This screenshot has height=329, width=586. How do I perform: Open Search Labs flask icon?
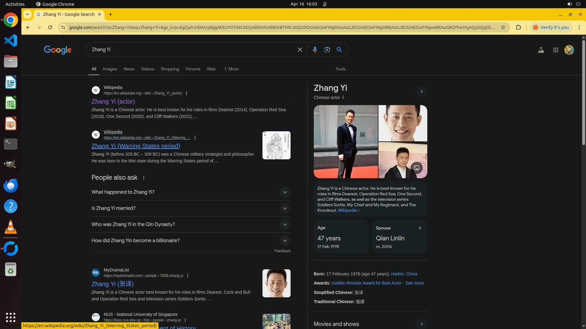[x=541, y=50]
